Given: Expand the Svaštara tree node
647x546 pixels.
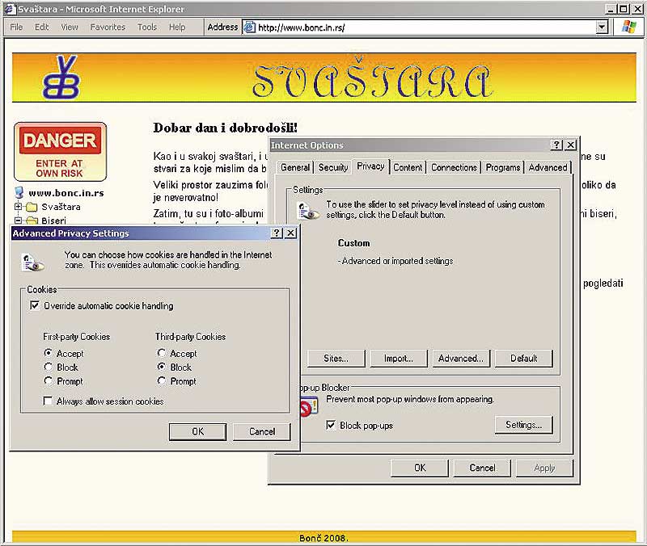Looking at the screenshot, I should (18, 207).
